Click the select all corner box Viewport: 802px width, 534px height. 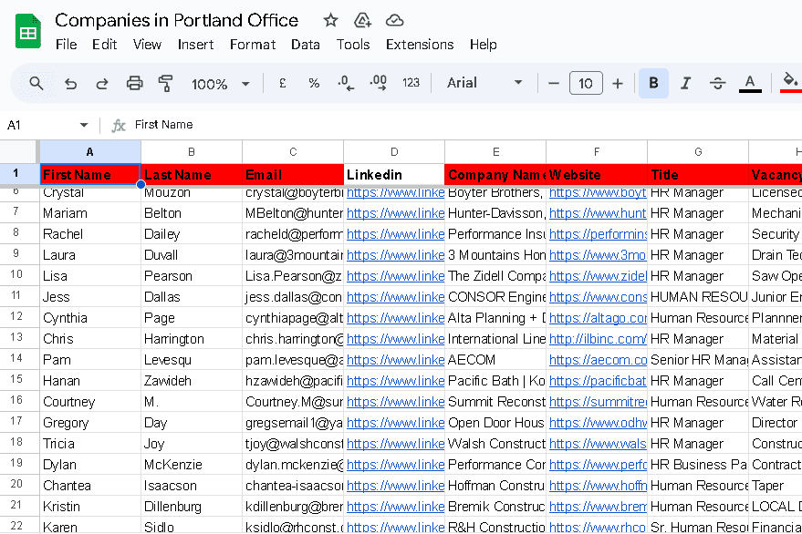click(x=18, y=152)
